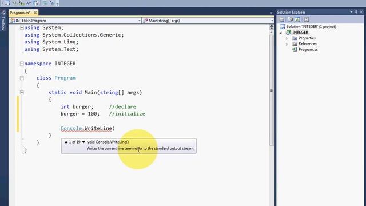Refresh the Solution Explorer view
Screen dimensions: 366x206
pos(297,19)
